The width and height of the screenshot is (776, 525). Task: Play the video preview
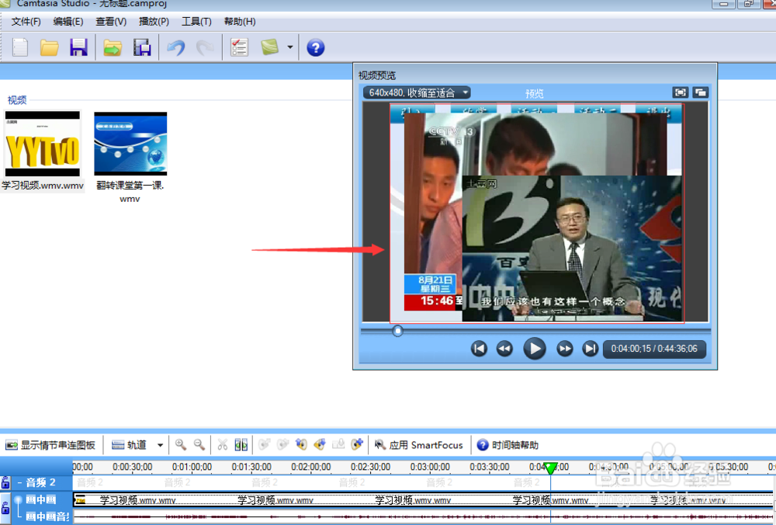[535, 349]
